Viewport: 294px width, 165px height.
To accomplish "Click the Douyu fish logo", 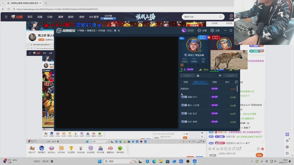I will coord(17,17).
